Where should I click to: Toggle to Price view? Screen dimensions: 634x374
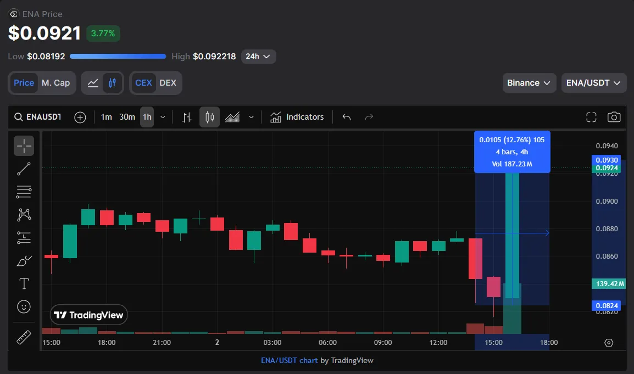pyautogui.click(x=24, y=83)
